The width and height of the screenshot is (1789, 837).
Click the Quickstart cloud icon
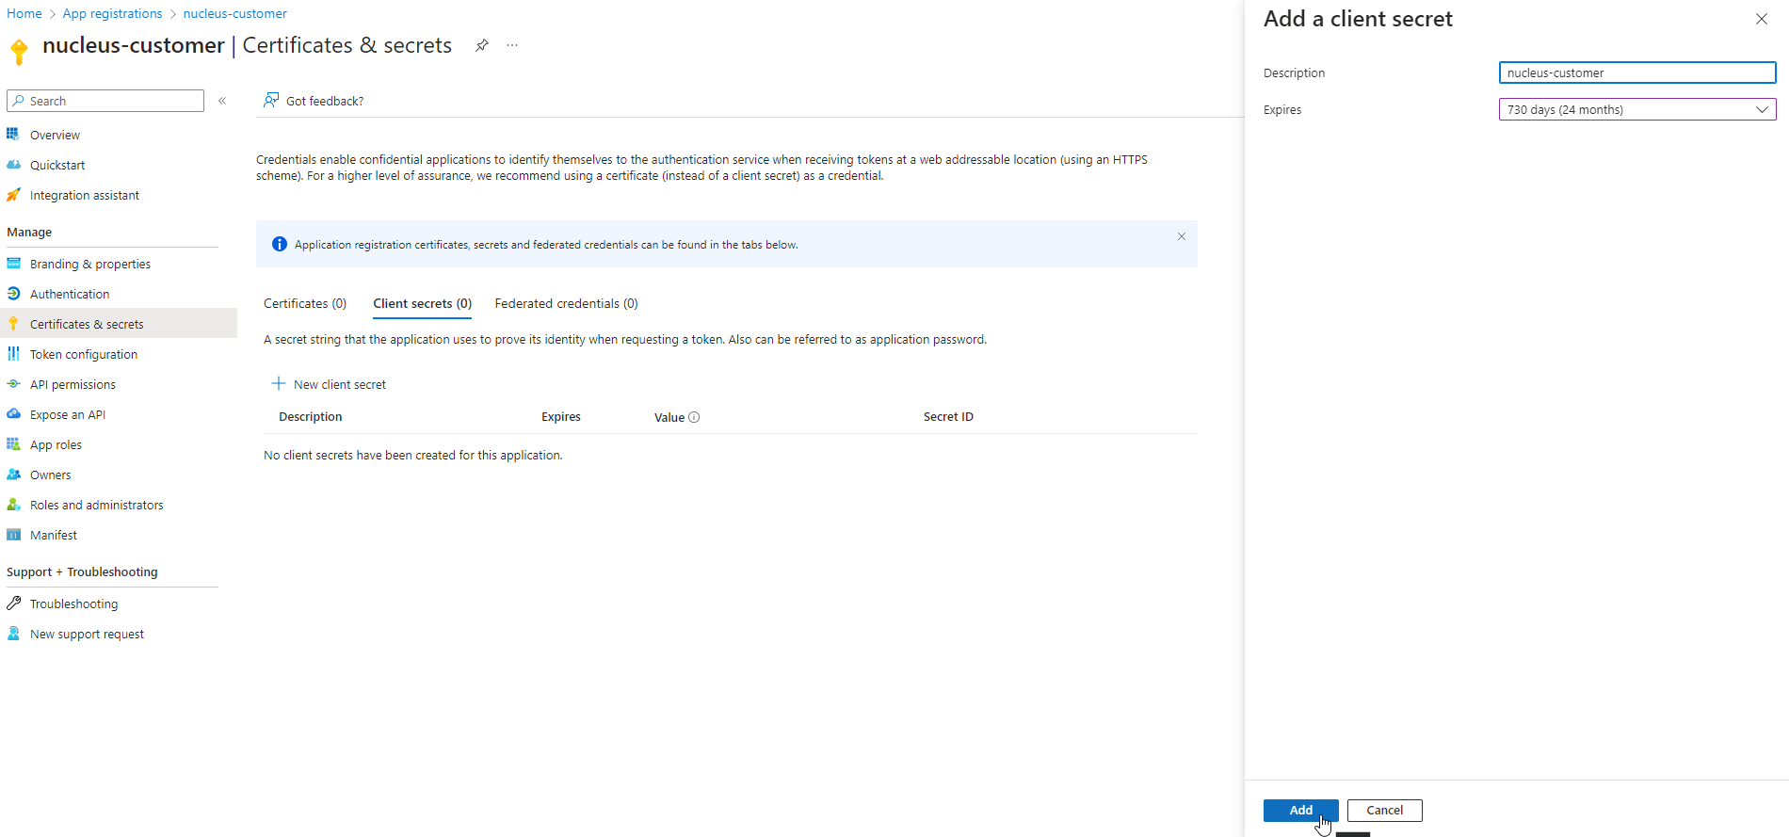point(13,165)
